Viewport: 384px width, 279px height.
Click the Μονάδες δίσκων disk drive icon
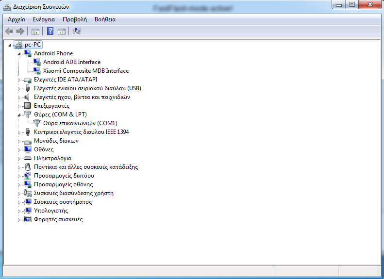(28, 141)
